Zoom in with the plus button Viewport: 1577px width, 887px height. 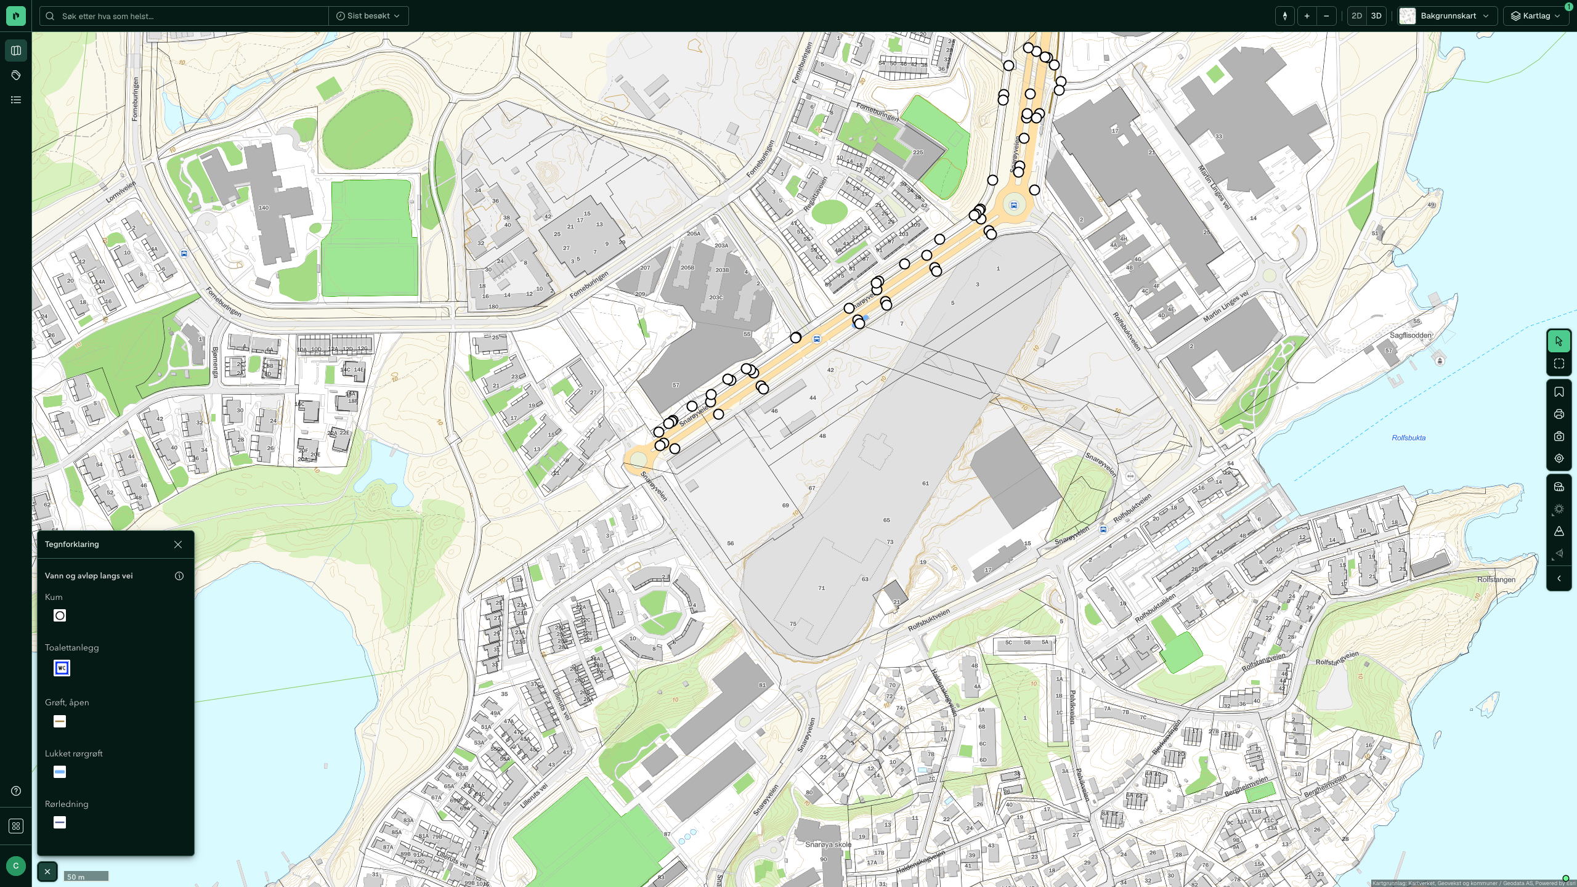tap(1307, 16)
